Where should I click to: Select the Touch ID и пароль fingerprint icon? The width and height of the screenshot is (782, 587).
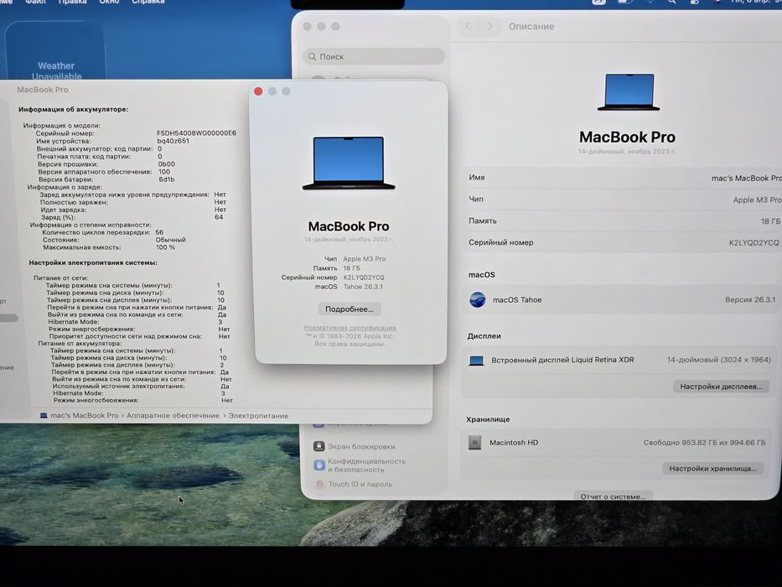coord(319,484)
